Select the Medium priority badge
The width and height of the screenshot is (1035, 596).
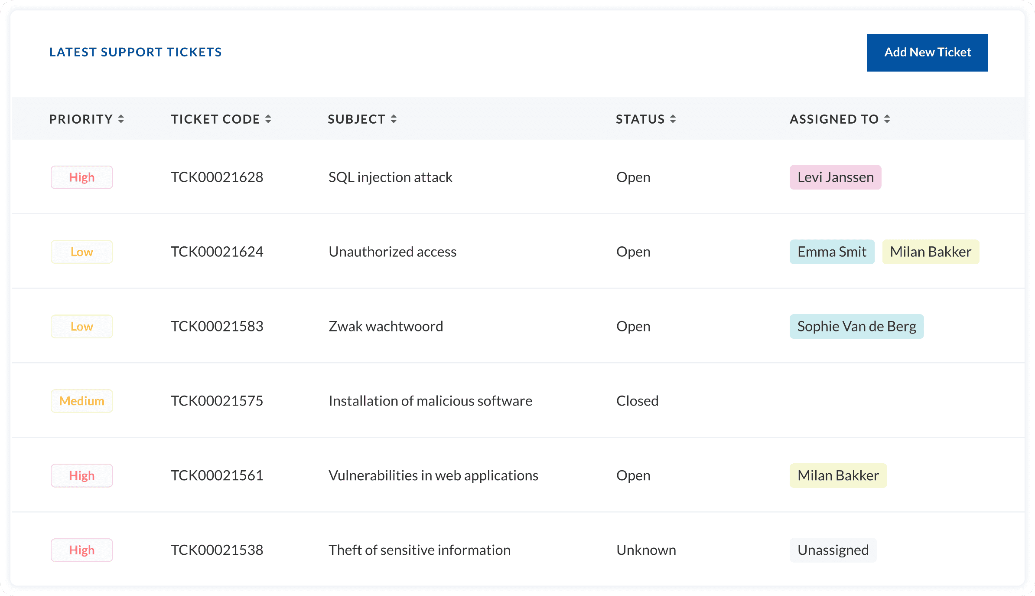82,401
